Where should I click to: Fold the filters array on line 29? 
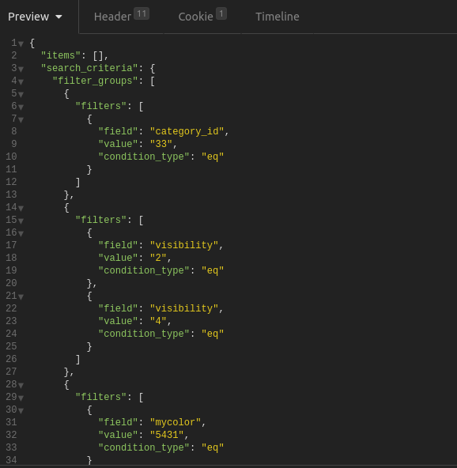tap(21, 398)
